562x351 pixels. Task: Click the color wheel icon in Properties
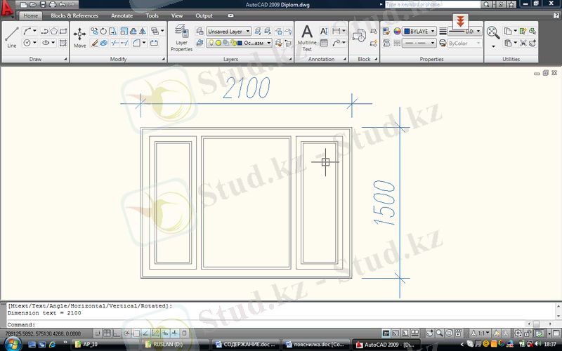[397, 31]
